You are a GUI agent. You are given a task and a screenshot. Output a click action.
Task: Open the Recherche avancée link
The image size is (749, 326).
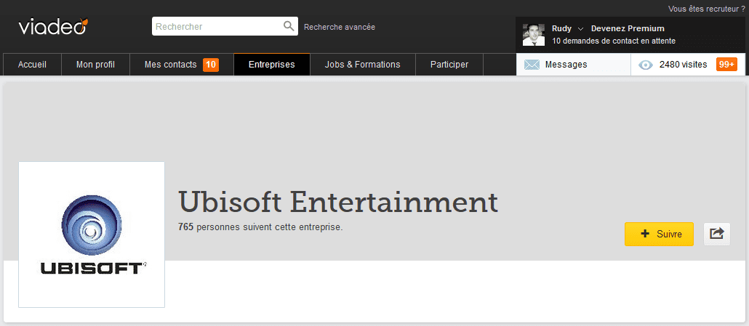[x=340, y=27]
